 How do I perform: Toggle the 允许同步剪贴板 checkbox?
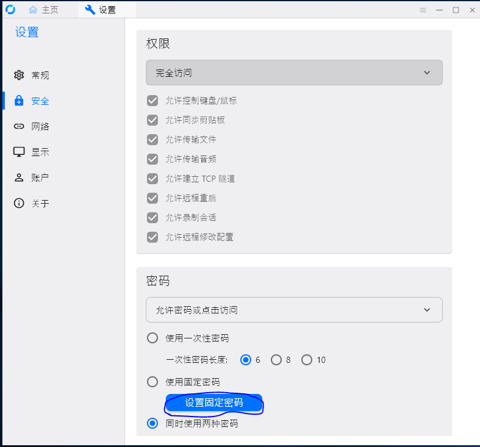point(152,120)
